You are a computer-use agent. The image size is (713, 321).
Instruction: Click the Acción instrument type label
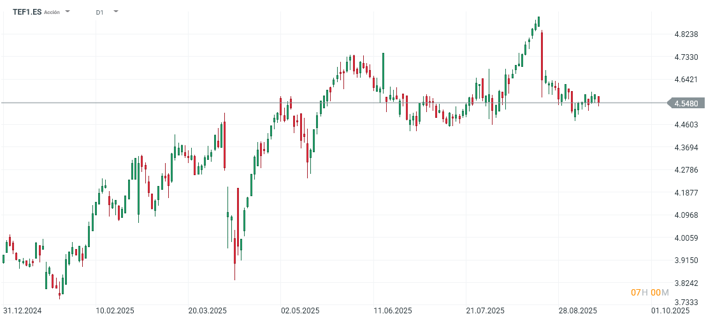(x=52, y=12)
